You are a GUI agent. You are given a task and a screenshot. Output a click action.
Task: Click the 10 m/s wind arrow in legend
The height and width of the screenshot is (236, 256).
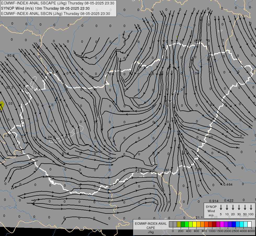pyautogui.click(x=227, y=207)
